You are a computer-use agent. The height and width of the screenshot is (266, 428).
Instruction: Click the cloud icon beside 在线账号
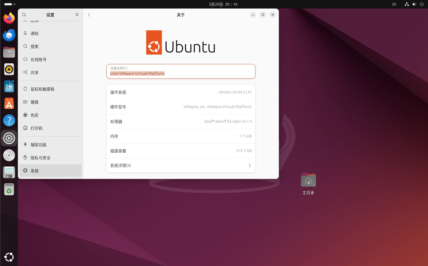25,59
